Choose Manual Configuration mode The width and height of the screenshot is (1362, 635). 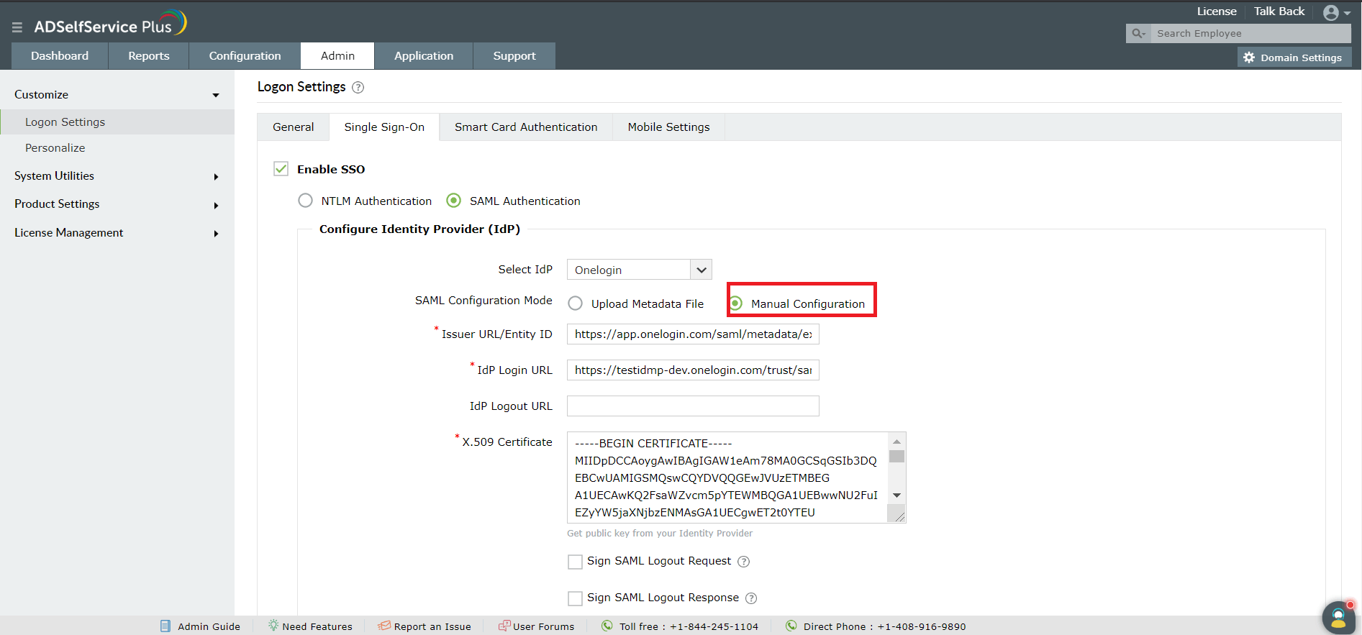736,303
